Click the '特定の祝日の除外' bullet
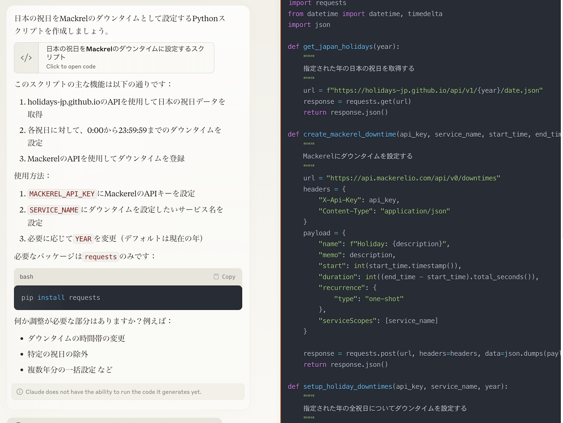This screenshot has height=423, width=563. (x=58, y=354)
